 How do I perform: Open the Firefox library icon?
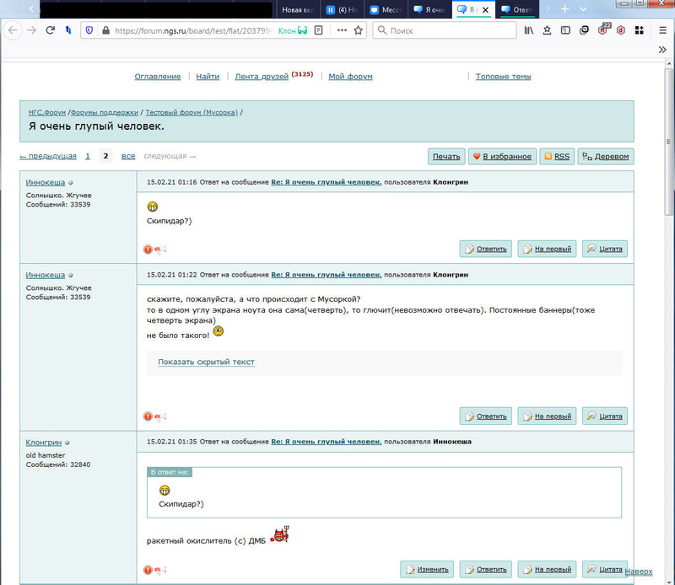click(529, 30)
